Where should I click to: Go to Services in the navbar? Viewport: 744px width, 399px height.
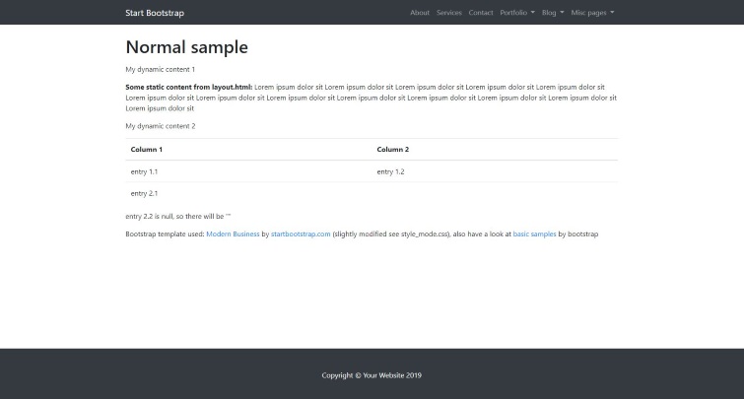[x=448, y=13]
